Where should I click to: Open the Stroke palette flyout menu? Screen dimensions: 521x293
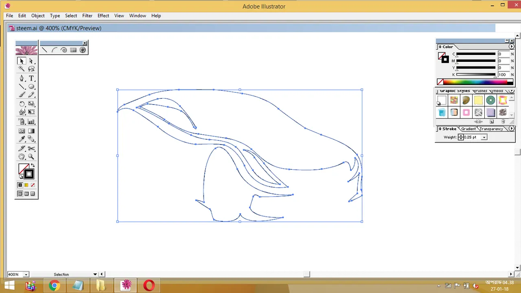pyautogui.click(x=512, y=129)
